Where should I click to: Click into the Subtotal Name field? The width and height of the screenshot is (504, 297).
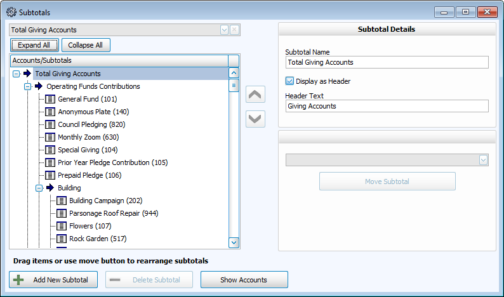(x=387, y=62)
